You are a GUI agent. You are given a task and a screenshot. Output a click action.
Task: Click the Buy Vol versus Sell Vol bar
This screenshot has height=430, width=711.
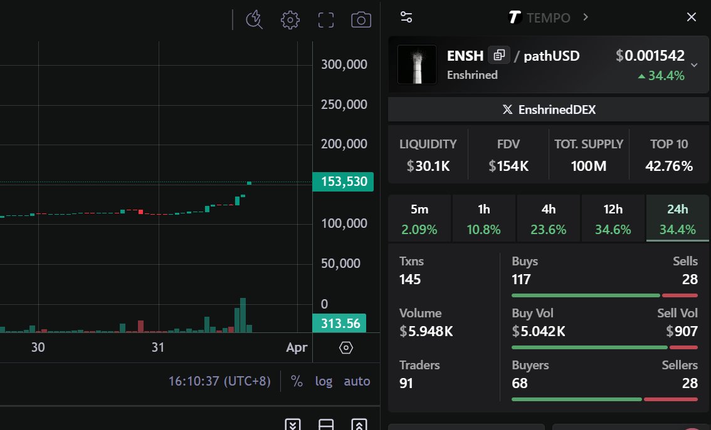tap(604, 347)
